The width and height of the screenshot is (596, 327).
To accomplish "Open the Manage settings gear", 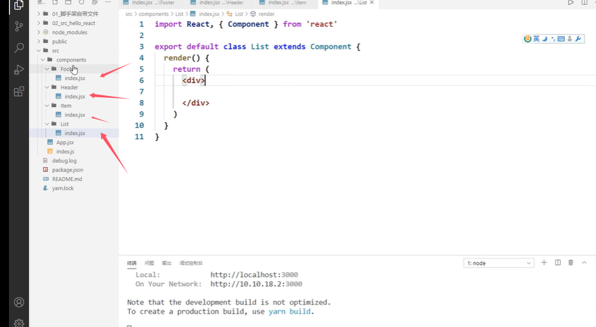I will (19, 323).
